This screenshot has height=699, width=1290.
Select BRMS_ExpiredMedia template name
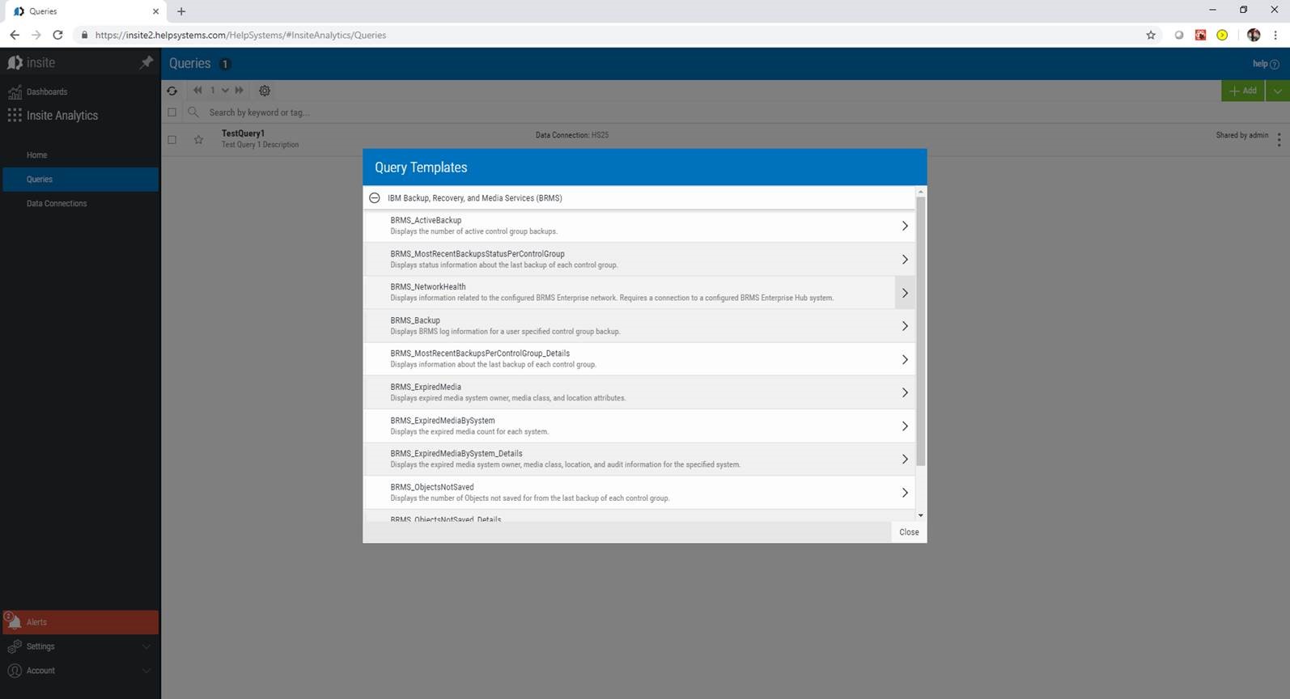click(x=426, y=387)
